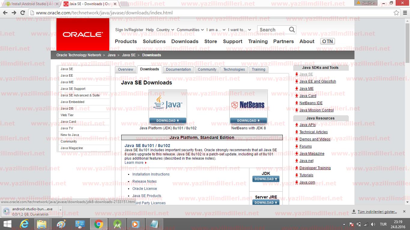Open Installation Instructions link
The height and width of the screenshot is (230, 410).
coord(151,174)
